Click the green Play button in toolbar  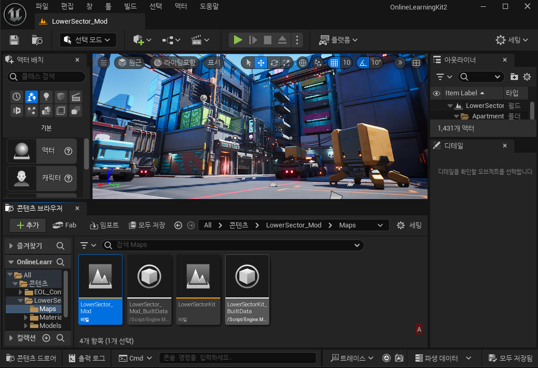click(238, 40)
